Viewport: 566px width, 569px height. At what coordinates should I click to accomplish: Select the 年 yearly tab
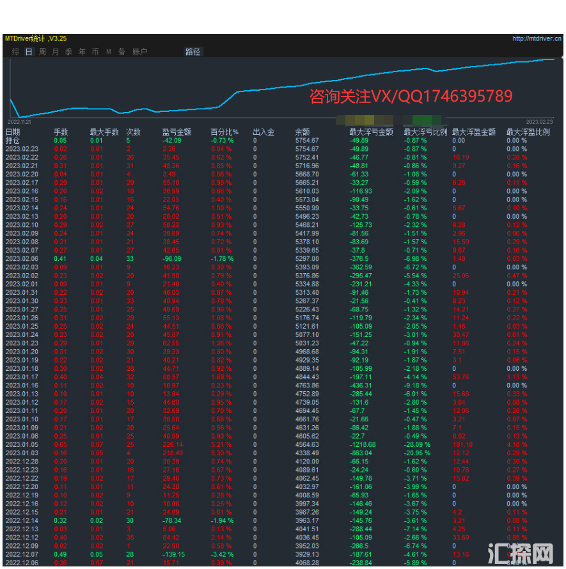pos(82,52)
